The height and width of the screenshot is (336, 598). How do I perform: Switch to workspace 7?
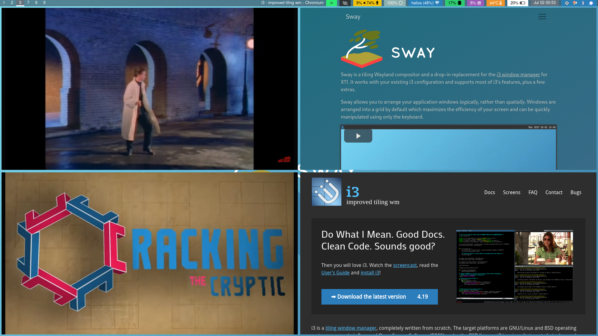coord(28,3)
